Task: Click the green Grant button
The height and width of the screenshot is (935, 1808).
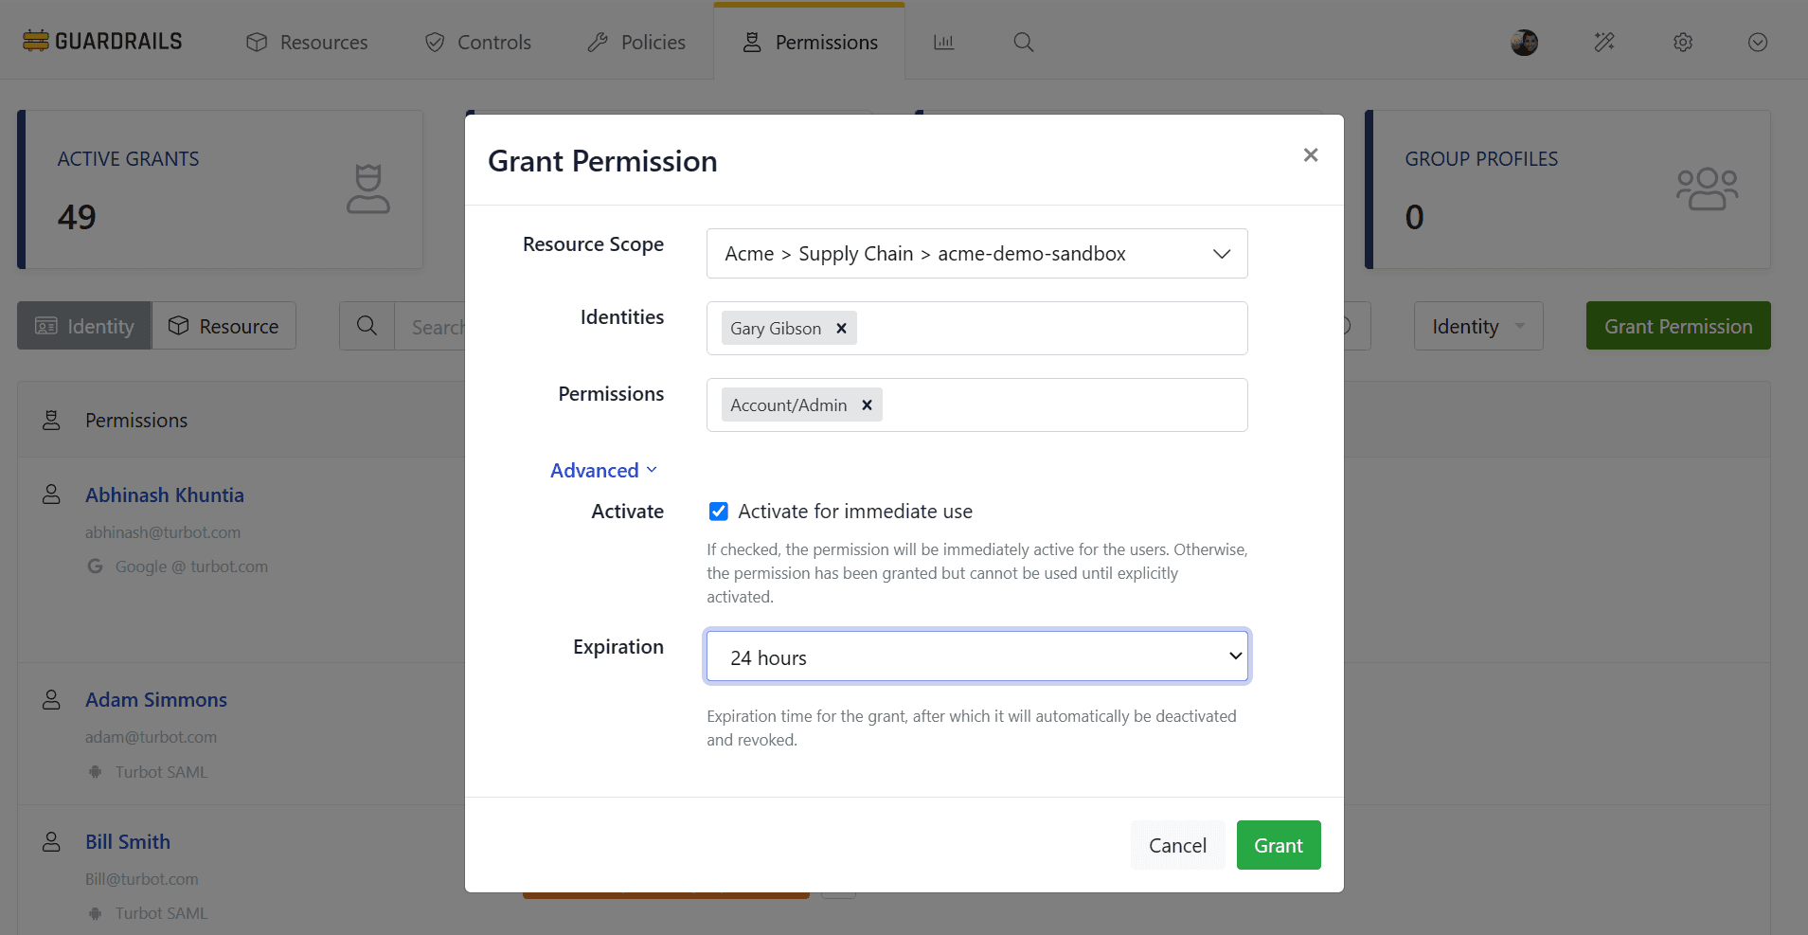Action: click(1278, 845)
